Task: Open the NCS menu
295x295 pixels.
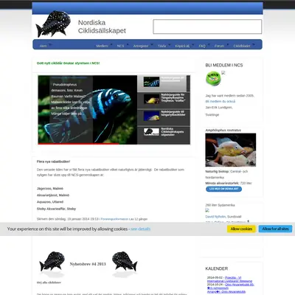Action: coord(120,46)
